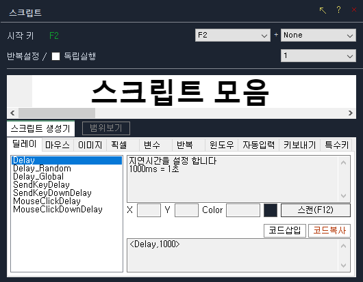363x282 pixels.
Task: Open the 자동입력 tab
Action: 259,145
